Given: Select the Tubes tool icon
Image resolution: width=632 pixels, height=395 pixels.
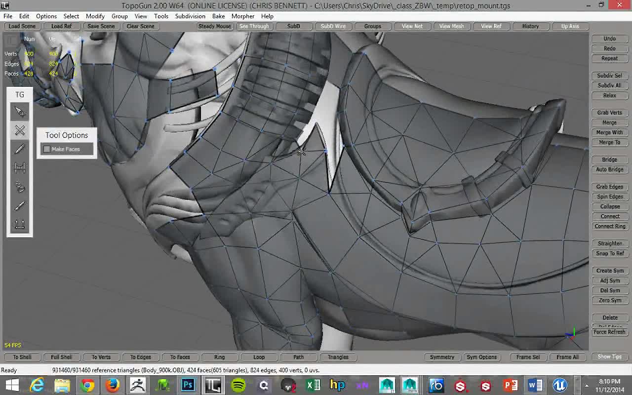Looking at the screenshot, I should [x=20, y=187].
